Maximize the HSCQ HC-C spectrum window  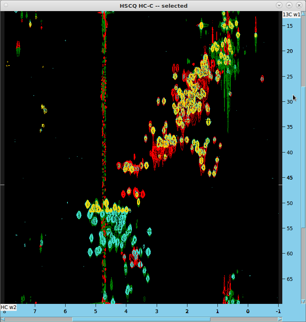pyautogui.click(x=289, y=6)
